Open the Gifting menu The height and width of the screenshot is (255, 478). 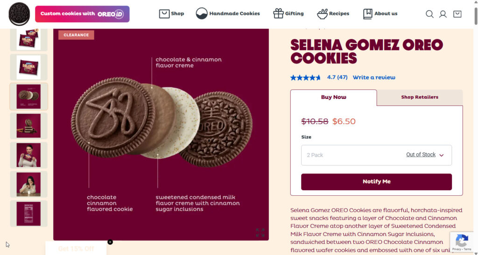click(288, 14)
